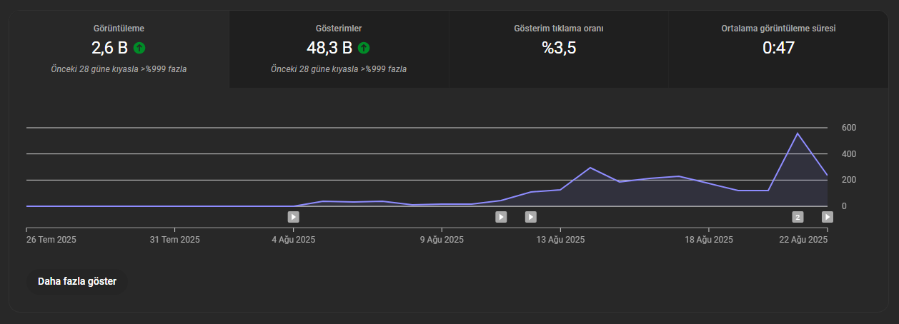Screen dimensions: 899x324
Task: Click the green up arrow beside 2,6 B
Action: point(139,49)
